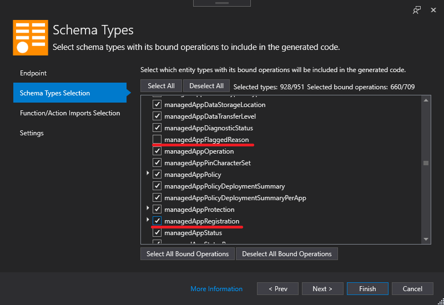Close the Schema Types dialog
444x305 pixels.
pyautogui.click(x=433, y=10)
